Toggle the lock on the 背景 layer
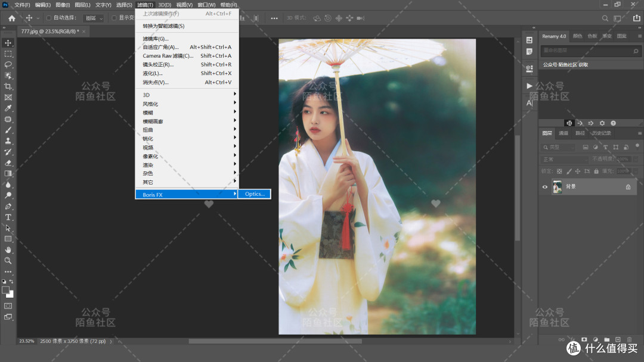 click(628, 187)
